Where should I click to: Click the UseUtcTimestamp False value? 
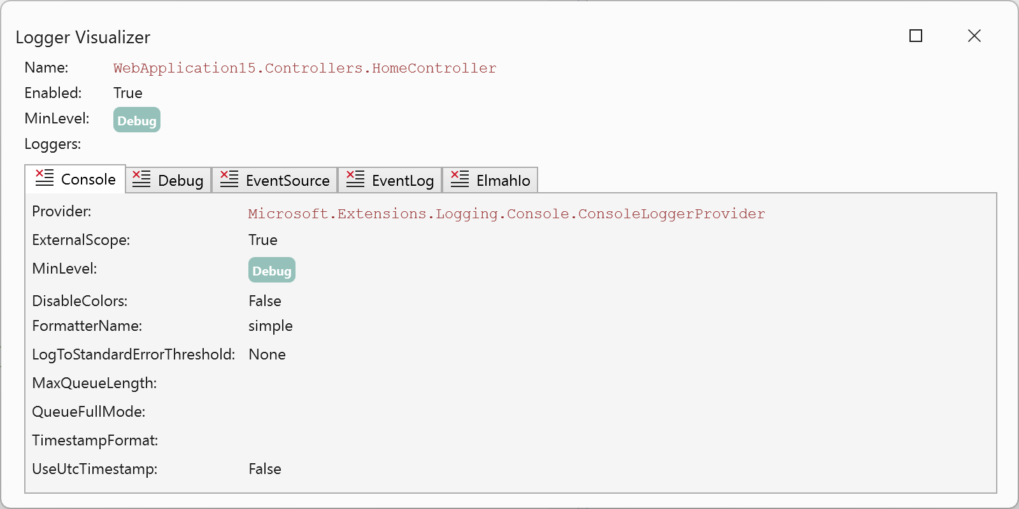[265, 469]
